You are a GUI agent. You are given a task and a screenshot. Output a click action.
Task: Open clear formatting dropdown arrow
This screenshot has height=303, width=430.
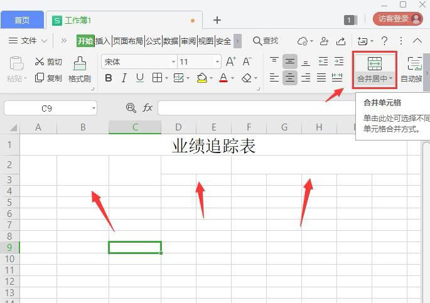(x=255, y=78)
